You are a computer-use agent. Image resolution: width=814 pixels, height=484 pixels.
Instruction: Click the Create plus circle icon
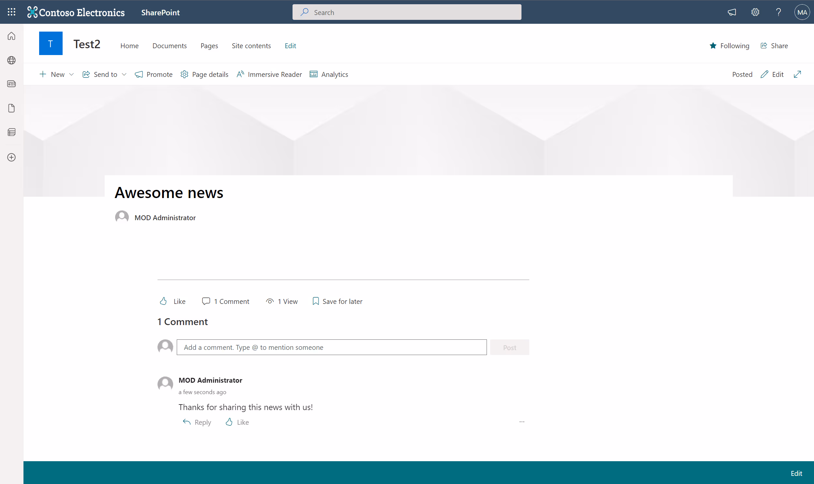coord(11,157)
